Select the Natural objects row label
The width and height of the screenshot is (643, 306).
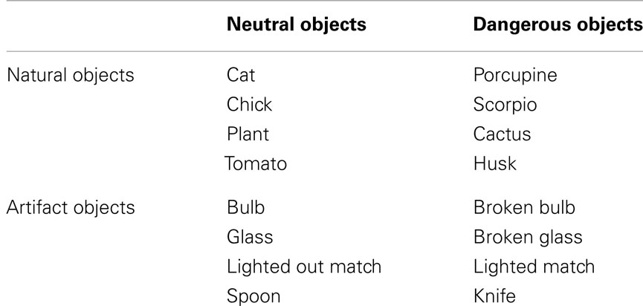click(x=71, y=75)
